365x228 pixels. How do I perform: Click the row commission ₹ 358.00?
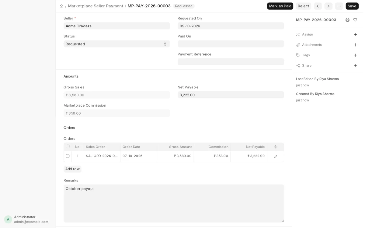coord(212,156)
